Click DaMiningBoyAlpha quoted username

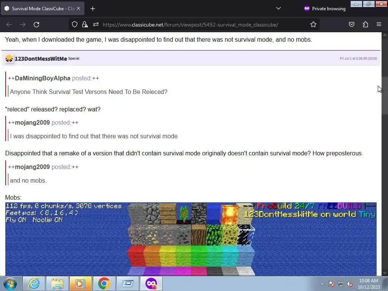pos(42,78)
